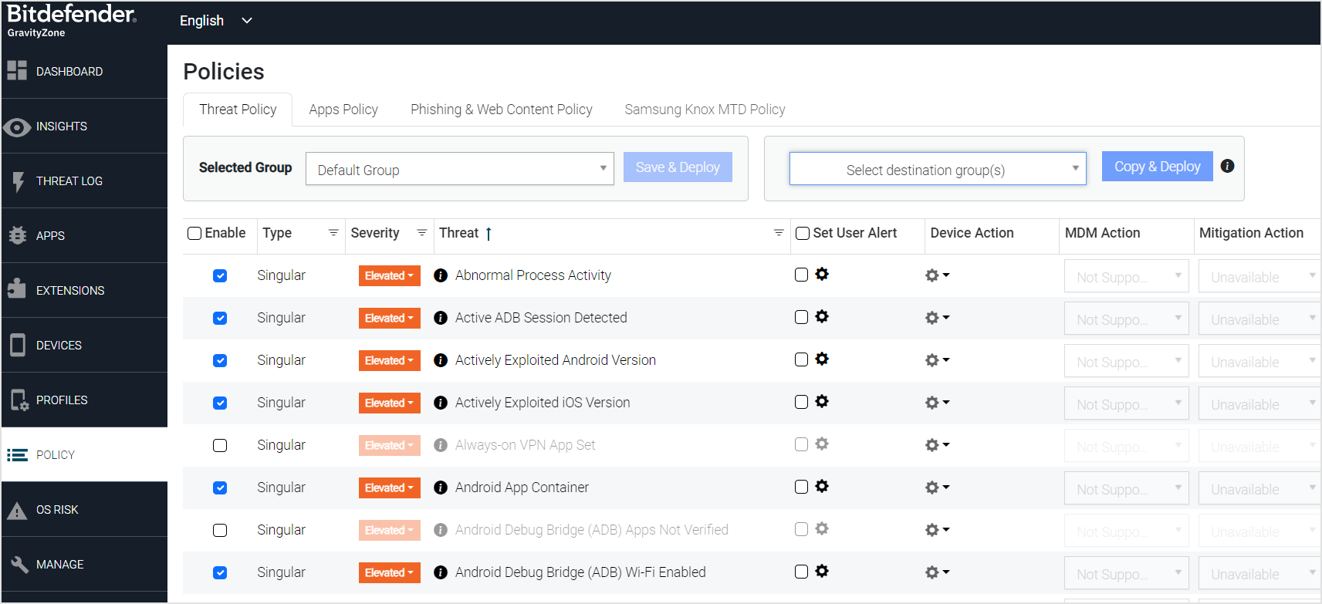Change Elevated severity for Actively Exploited Android Version
This screenshot has width=1322, height=604.
click(389, 360)
